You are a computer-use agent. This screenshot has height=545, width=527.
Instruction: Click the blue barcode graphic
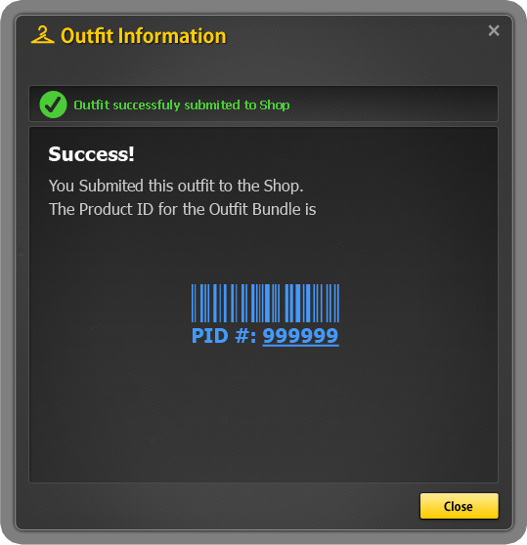[265, 303]
